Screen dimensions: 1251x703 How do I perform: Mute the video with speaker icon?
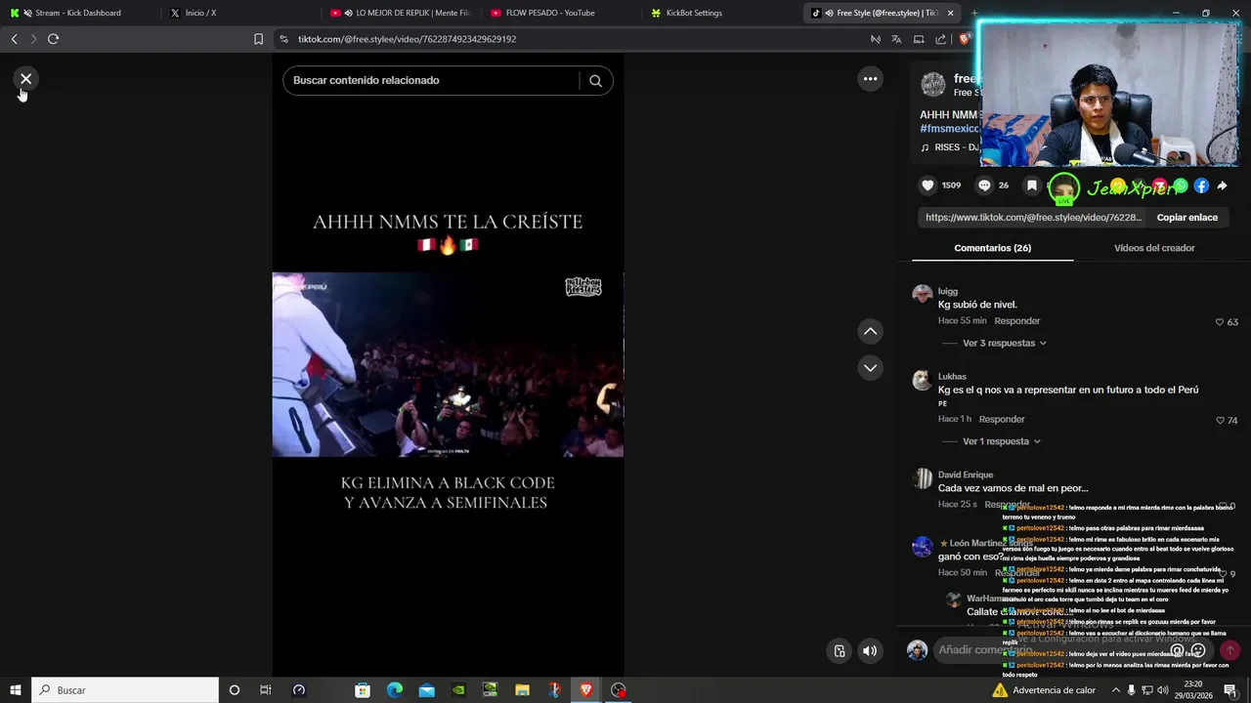[870, 651]
